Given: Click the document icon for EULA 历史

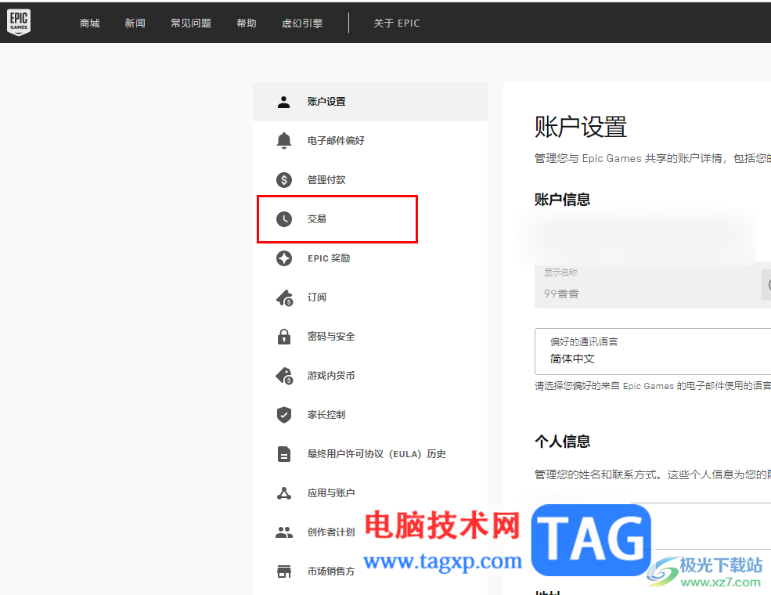Looking at the screenshot, I should (283, 454).
